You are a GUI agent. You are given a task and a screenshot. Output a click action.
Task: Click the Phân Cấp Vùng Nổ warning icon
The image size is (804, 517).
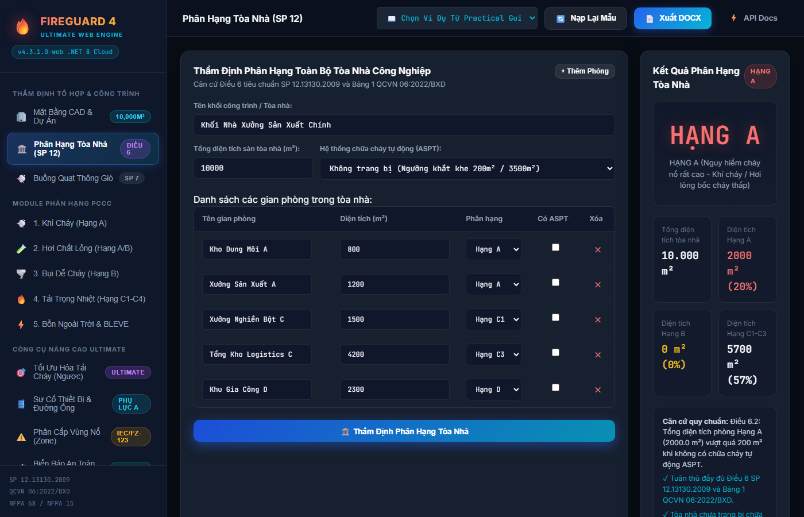(21, 437)
